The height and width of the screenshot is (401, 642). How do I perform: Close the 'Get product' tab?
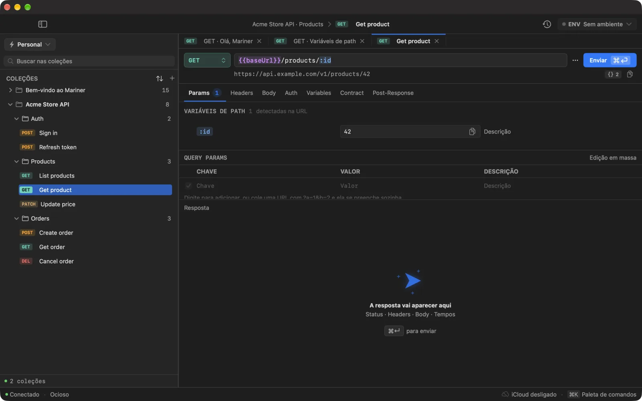437,41
